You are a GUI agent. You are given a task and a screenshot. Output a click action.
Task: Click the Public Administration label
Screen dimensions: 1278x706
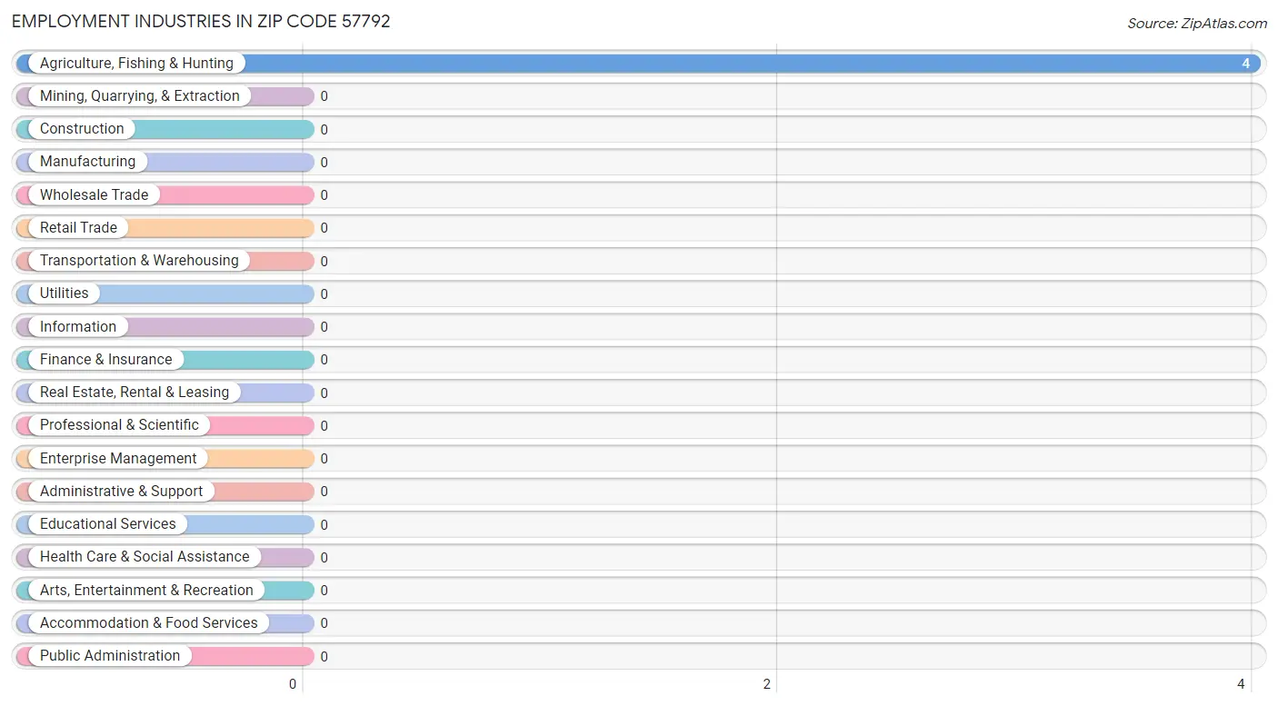[110, 656]
